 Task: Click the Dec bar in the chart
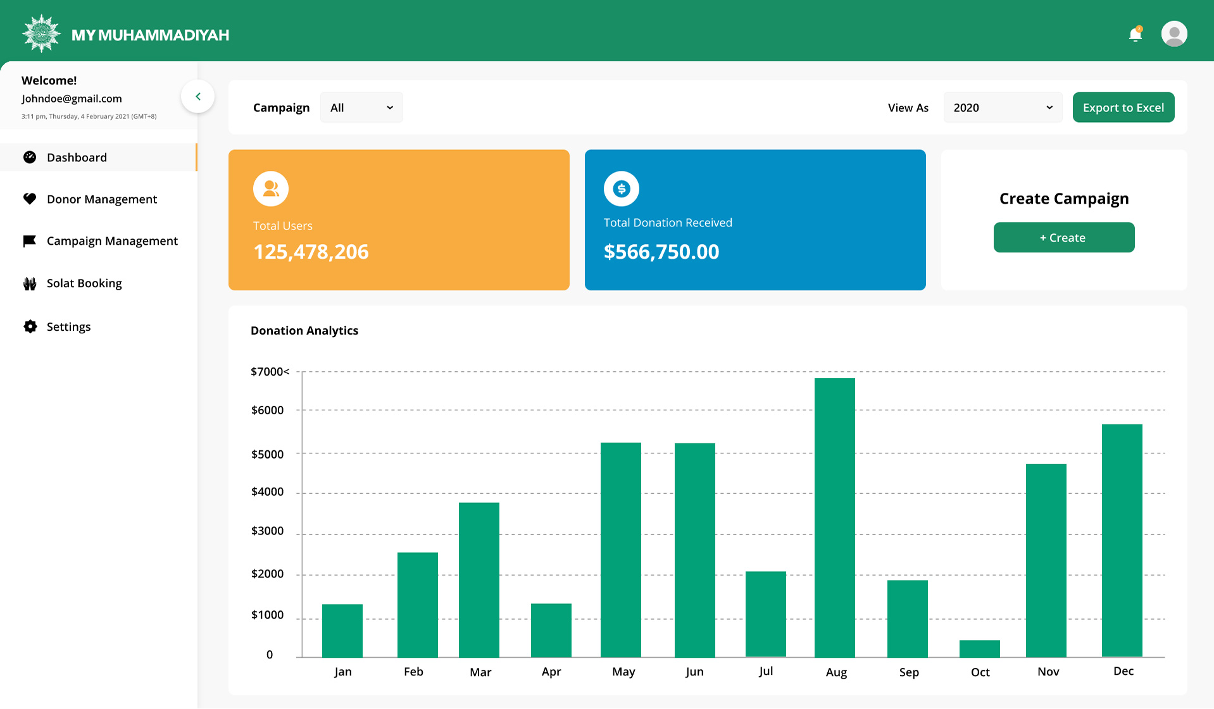point(1122,541)
